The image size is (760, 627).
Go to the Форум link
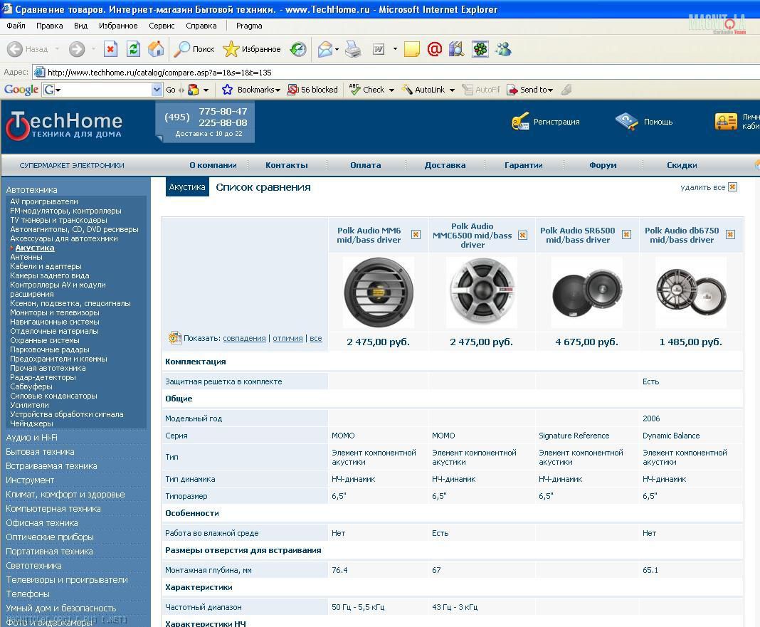[x=603, y=165]
